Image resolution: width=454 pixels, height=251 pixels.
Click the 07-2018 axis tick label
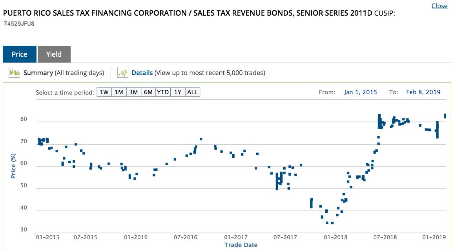tap(385, 237)
